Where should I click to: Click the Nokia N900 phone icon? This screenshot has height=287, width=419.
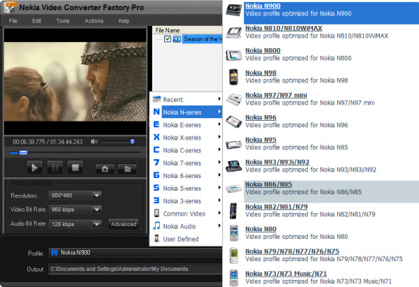click(x=233, y=10)
